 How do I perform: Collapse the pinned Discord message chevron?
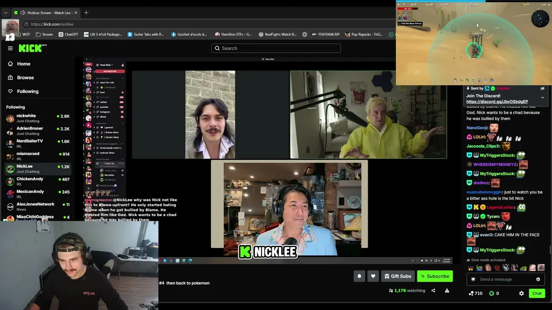[x=543, y=98]
